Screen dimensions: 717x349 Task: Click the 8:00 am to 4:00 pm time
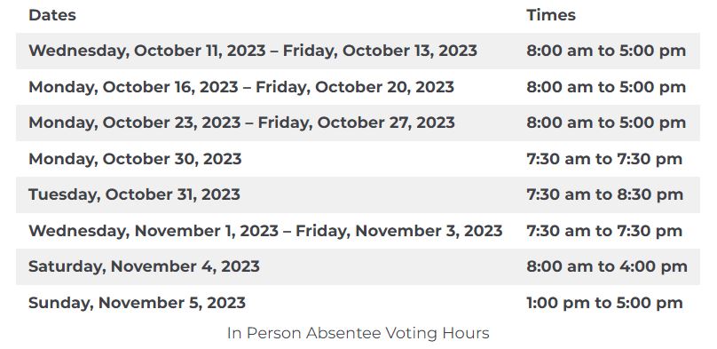pos(607,266)
